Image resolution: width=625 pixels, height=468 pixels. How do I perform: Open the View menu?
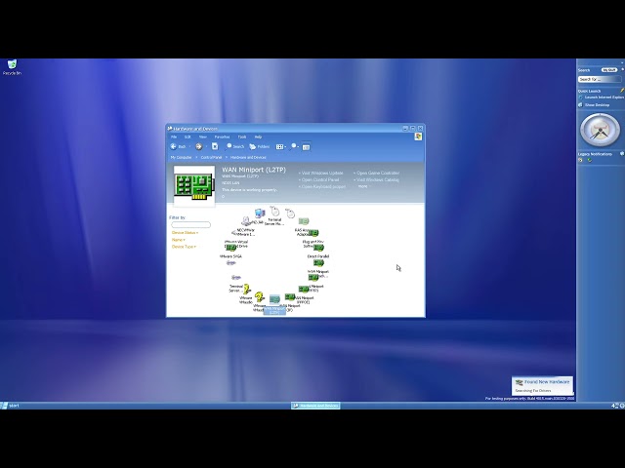tap(203, 136)
